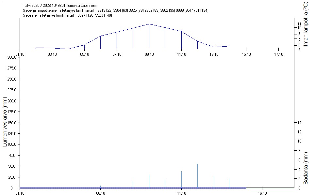The image size is (314, 196).
Task: Select the precipitation bar at 11.10
Action: 181,179
